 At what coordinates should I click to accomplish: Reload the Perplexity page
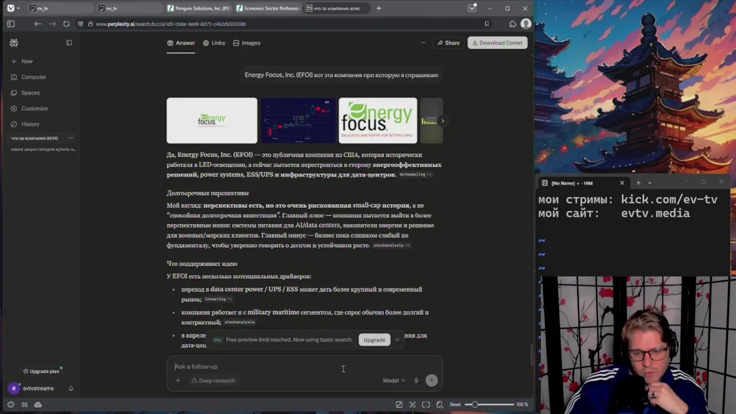(66, 24)
